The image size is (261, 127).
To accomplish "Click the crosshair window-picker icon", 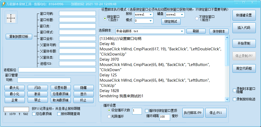I will (11, 18).
